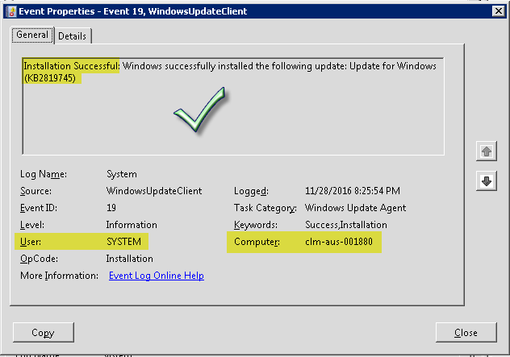Switch to the Details tab
Viewport: 510px width, 357px height.
click(x=73, y=35)
